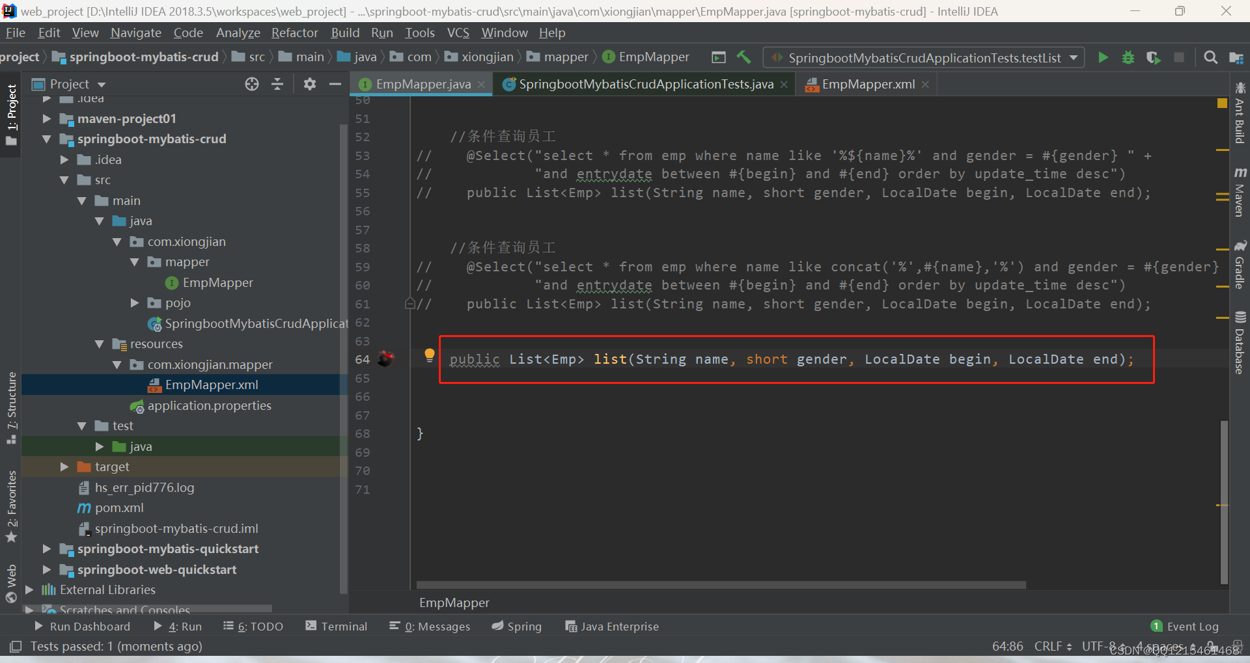Open the Spring tool window

516,627
